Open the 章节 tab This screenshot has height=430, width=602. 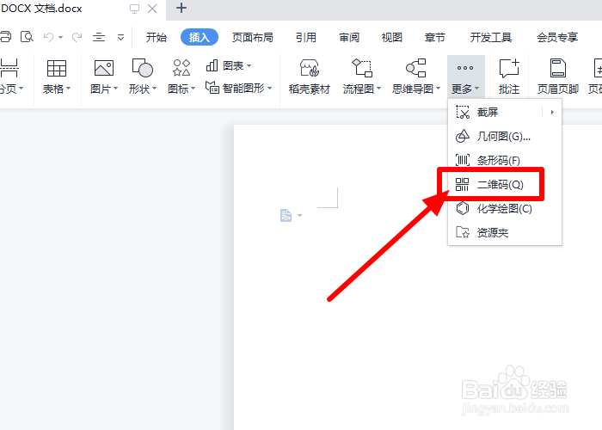tap(435, 37)
